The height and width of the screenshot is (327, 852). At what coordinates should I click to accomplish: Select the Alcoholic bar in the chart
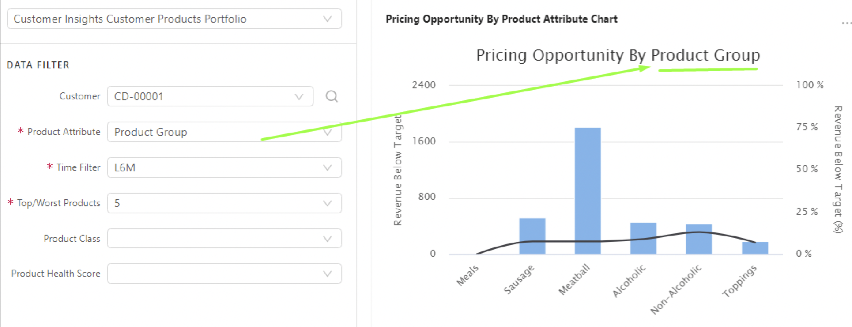[x=643, y=238]
